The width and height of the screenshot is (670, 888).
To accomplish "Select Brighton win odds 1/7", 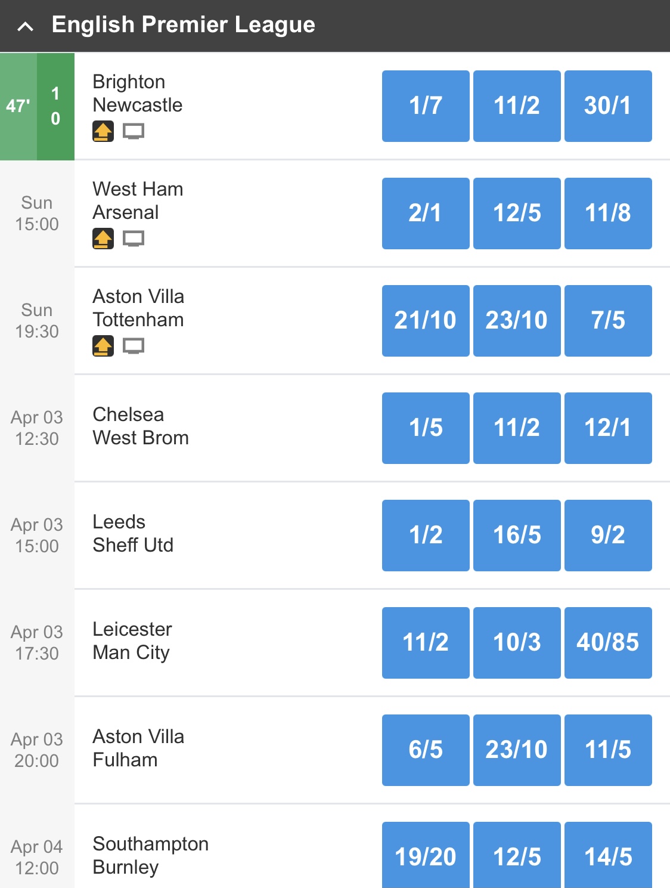I will pos(426,106).
